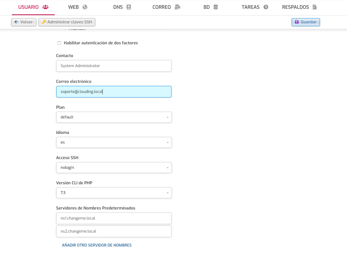Expand the Versión CLI de PHP dropdown
The image size is (347, 259).
point(114,193)
